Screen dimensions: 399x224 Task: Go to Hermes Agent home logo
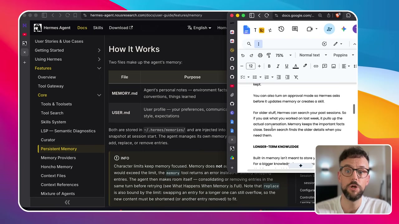click(52, 28)
